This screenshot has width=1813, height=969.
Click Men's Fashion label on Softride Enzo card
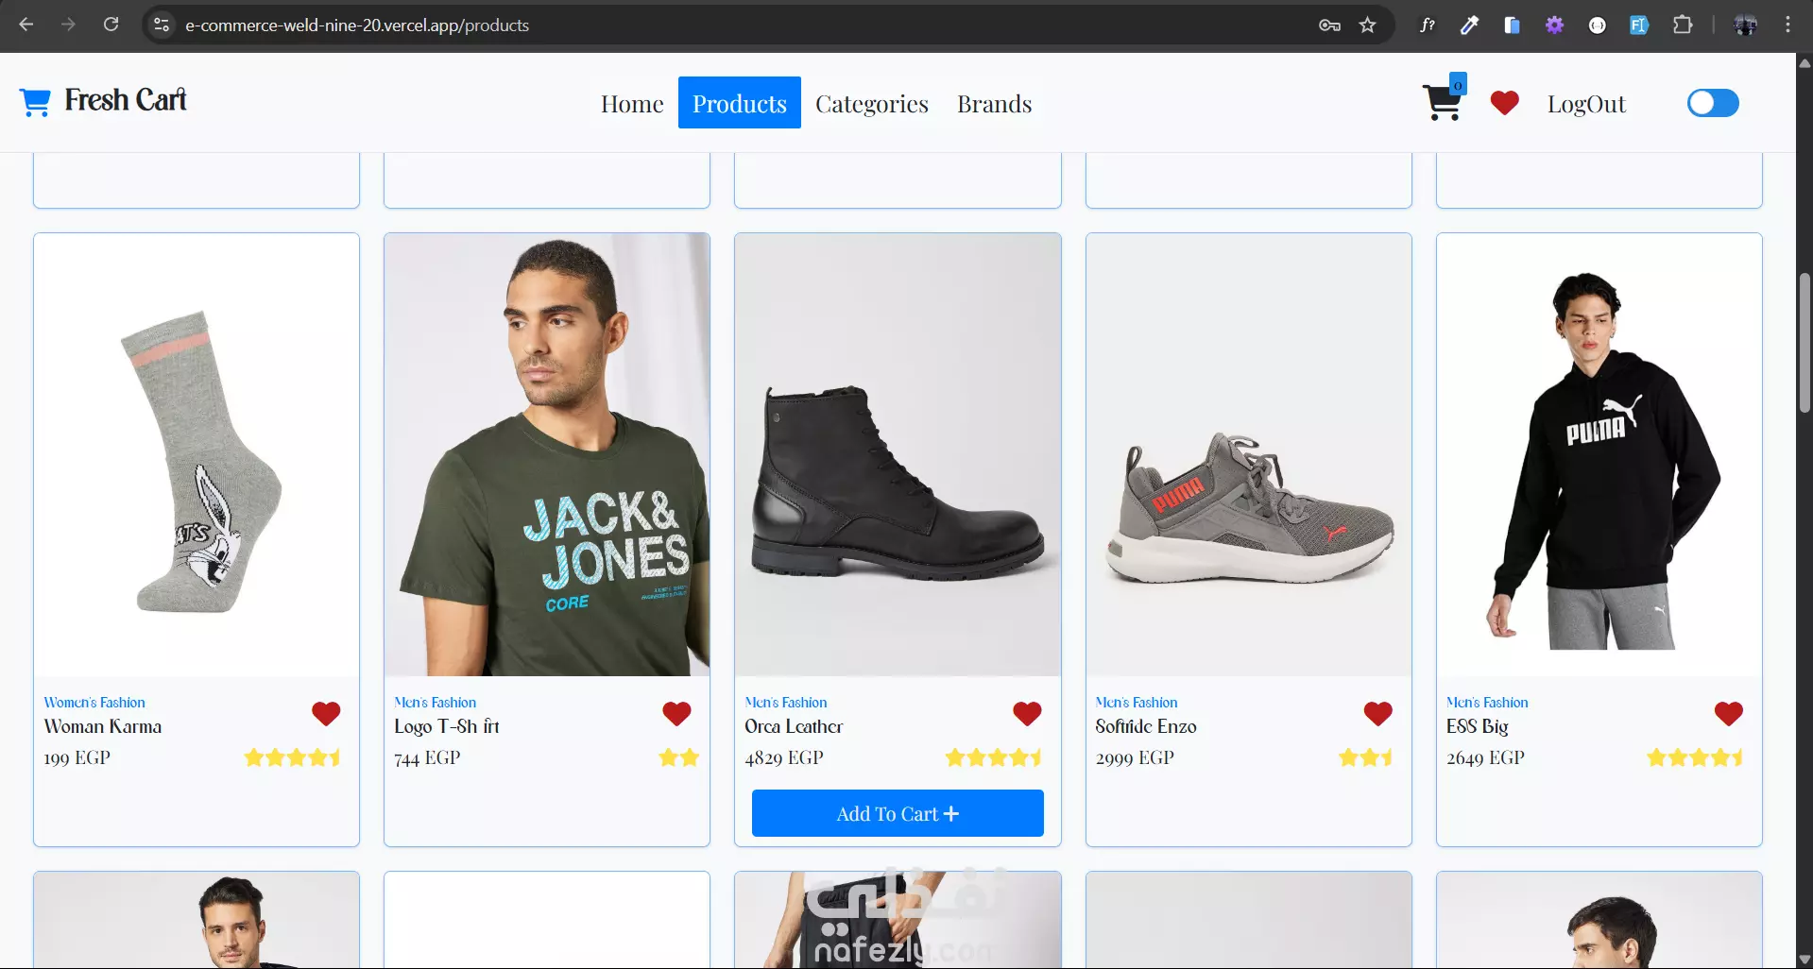[x=1137, y=703]
